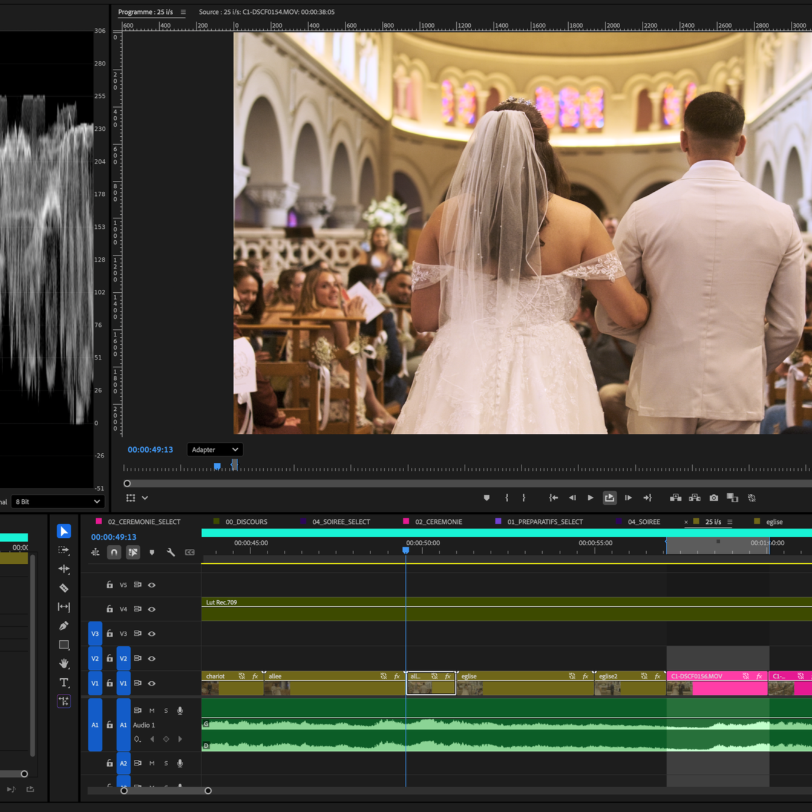
Task: Select the C1-DSCF0156.MOV clip
Action: coord(717,683)
